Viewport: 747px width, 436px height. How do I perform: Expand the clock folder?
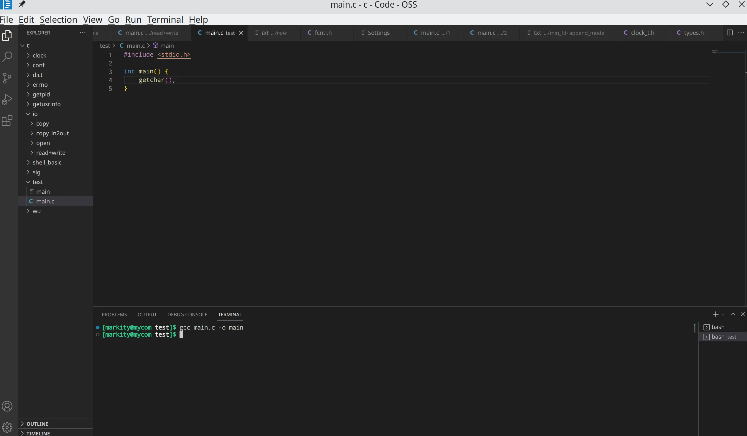(x=39, y=55)
